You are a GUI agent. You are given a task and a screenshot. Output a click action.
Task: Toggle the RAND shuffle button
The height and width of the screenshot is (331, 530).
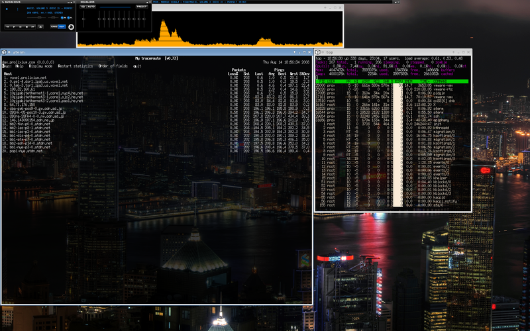pyautogui.click(x=54, y=27)
